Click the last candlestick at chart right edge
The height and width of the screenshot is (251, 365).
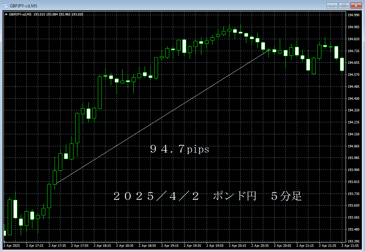click(x=342, y=64)
